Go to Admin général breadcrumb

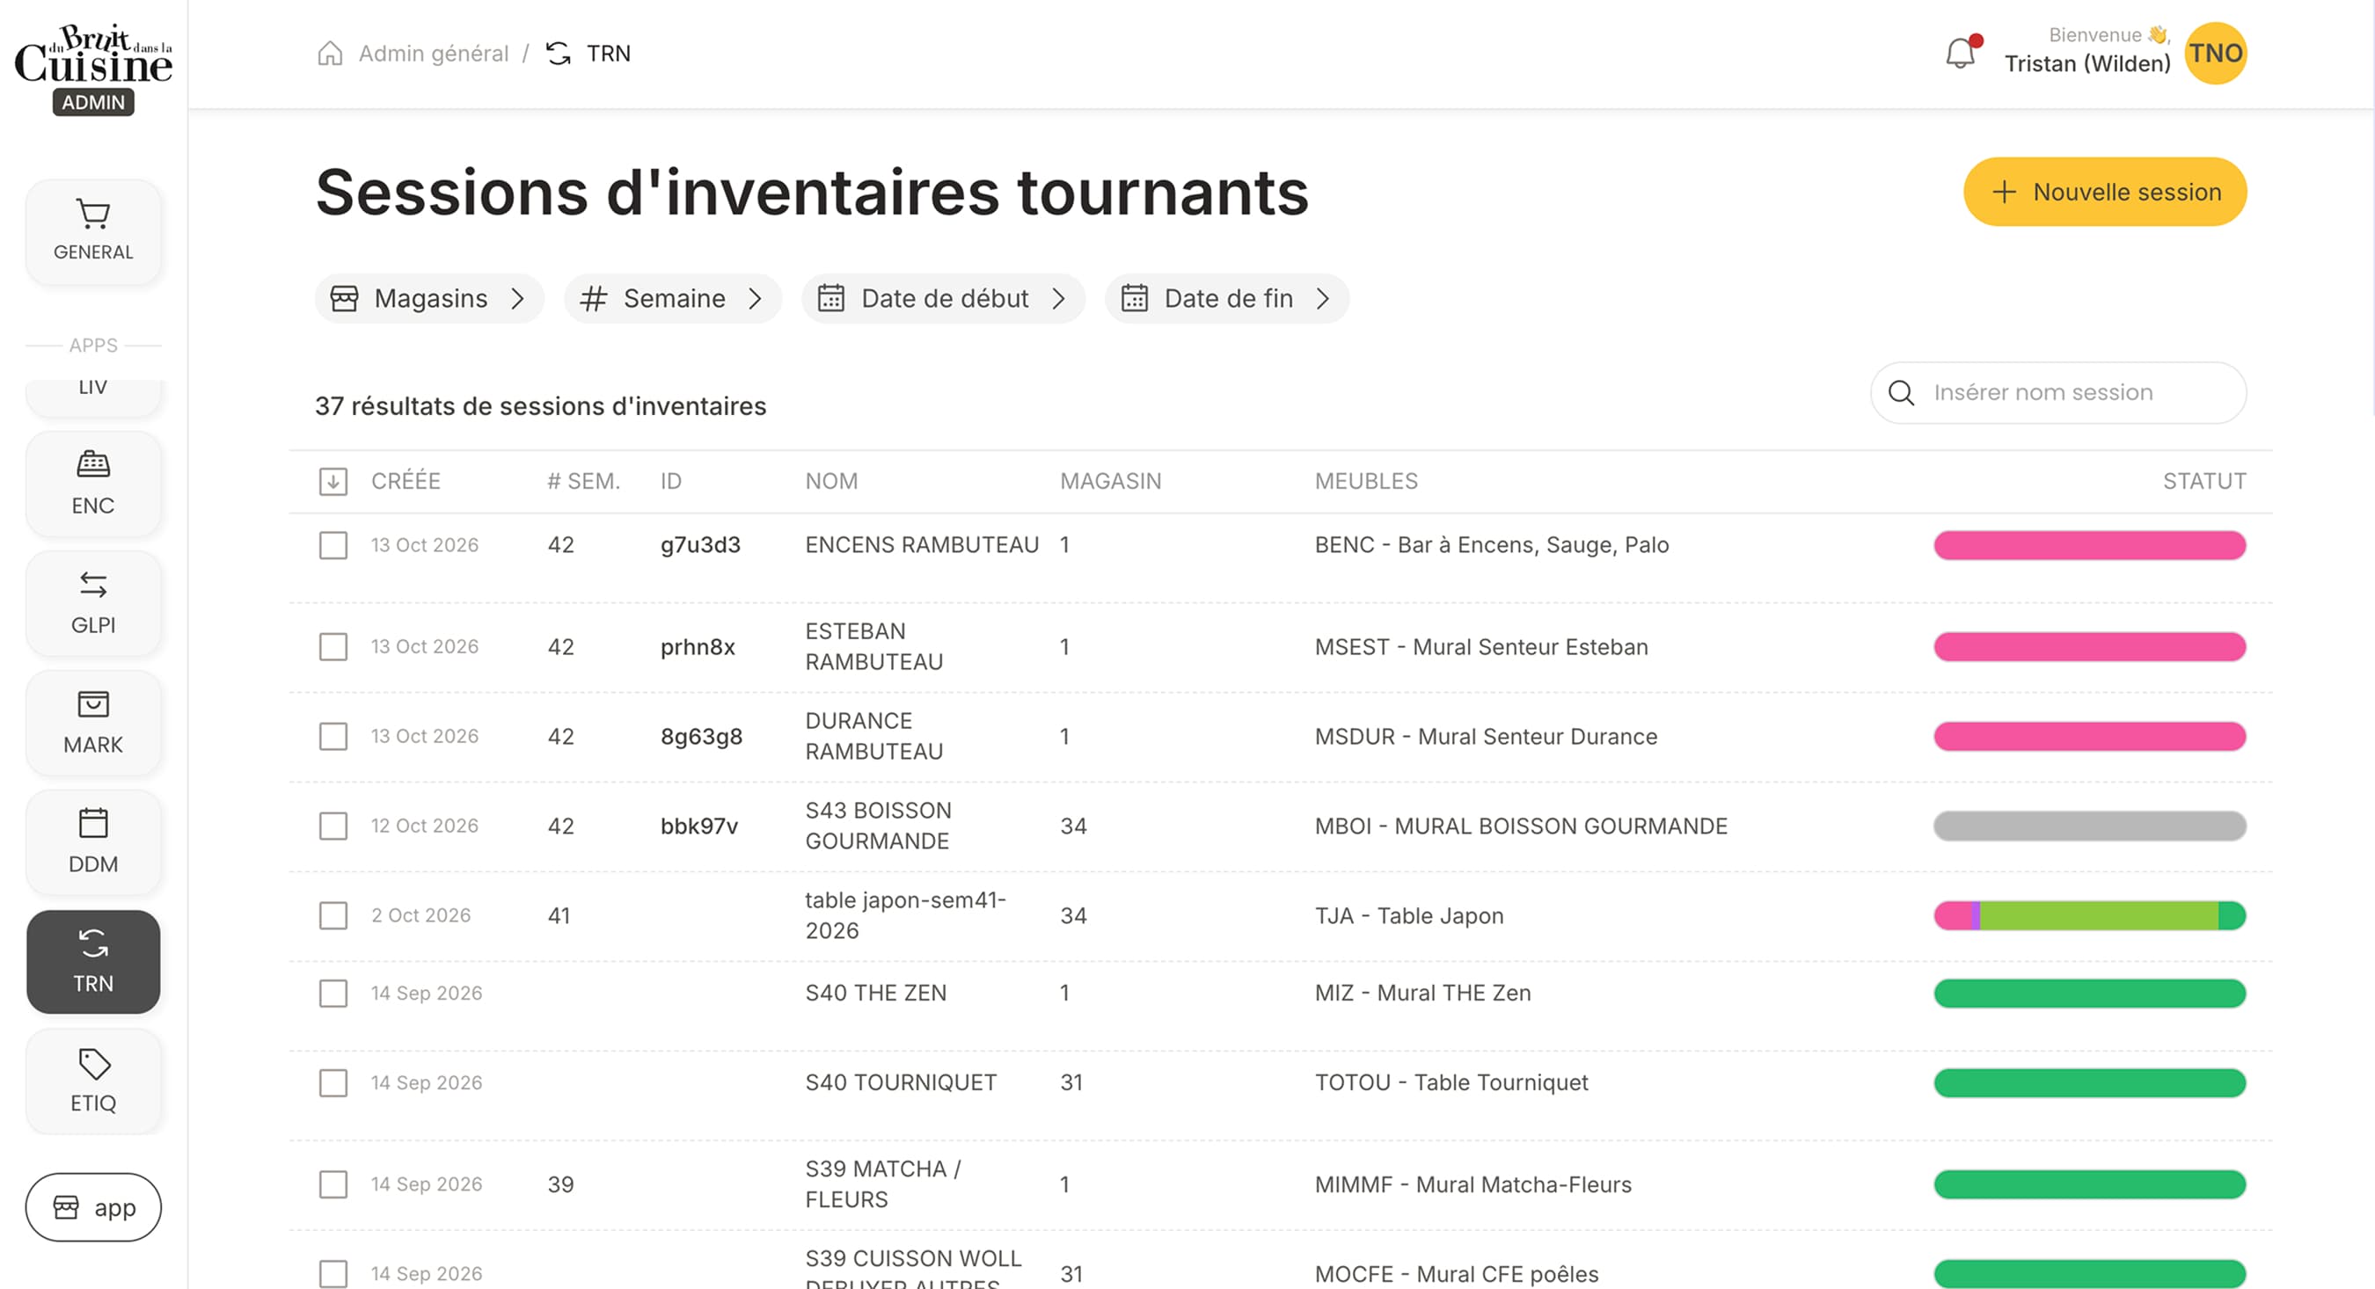point(434,53)
